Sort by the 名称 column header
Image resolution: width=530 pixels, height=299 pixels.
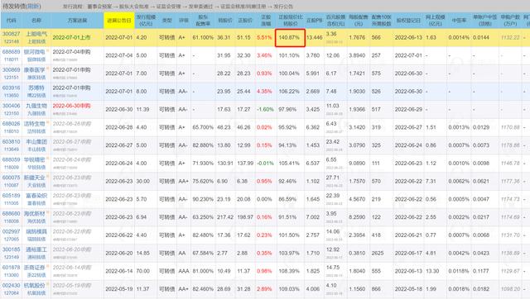tap(36, 20)
